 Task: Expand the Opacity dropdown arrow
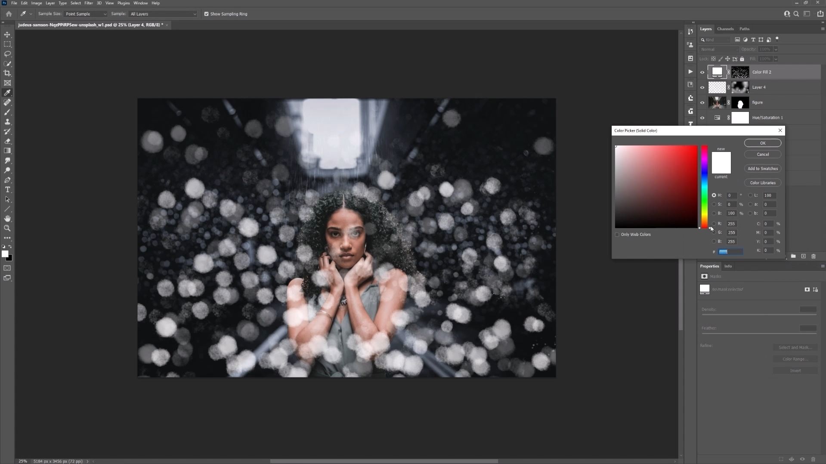click(x=776, y=49)
